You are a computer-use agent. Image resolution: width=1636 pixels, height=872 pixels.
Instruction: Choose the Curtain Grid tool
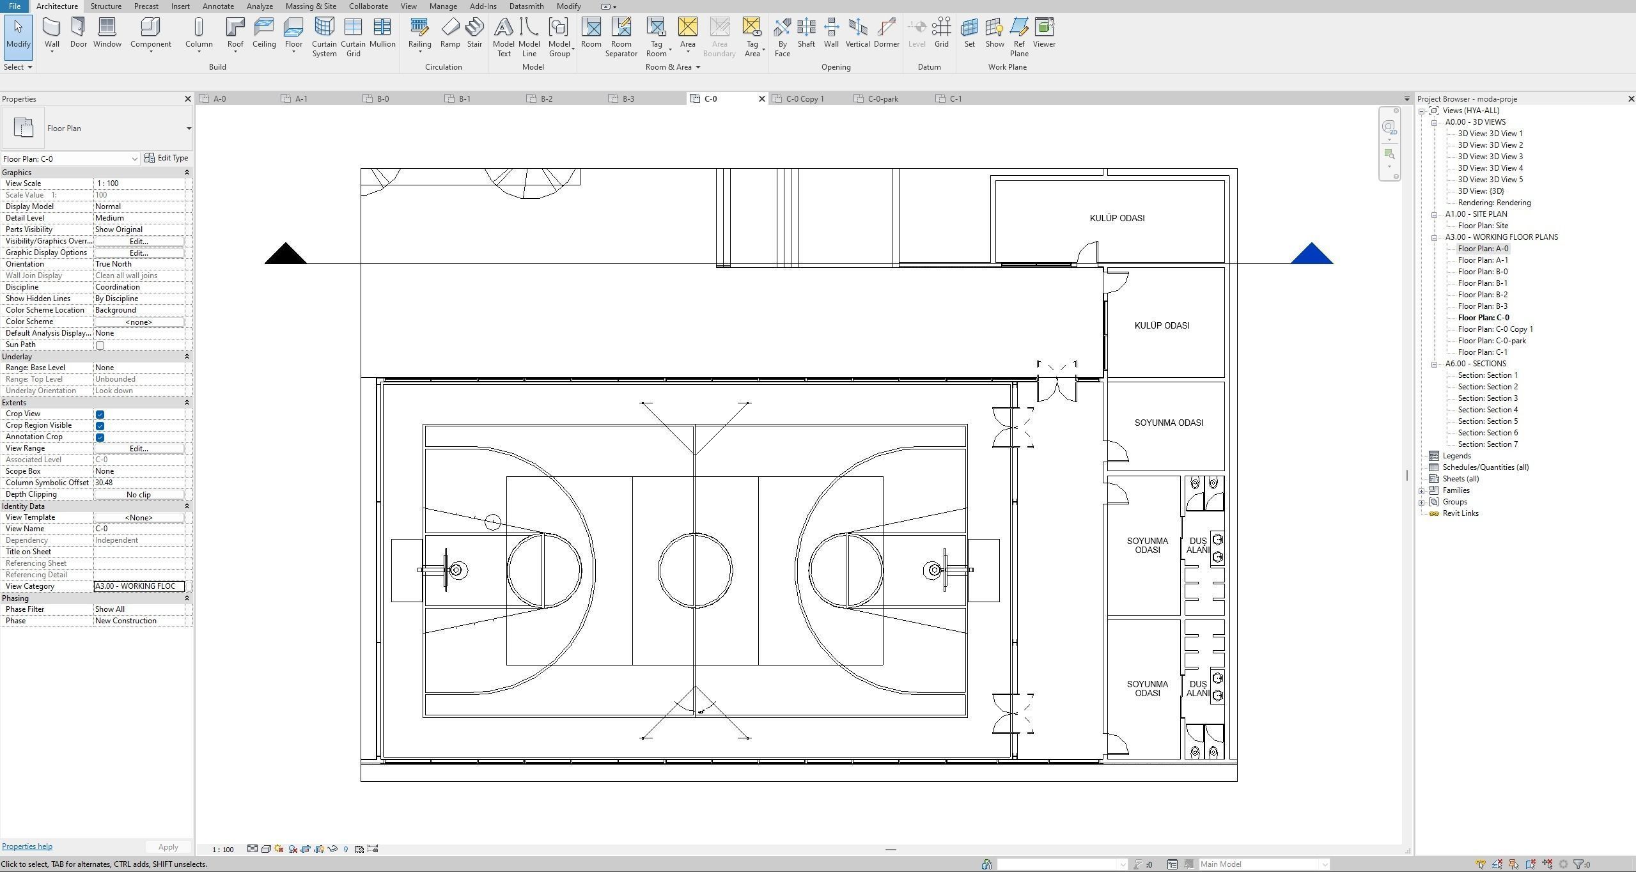coord(353,37)
